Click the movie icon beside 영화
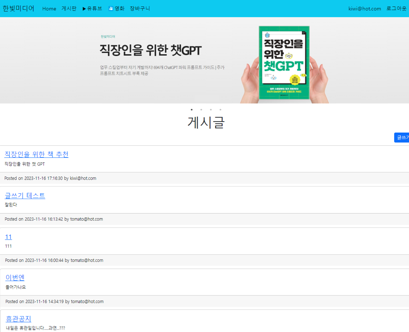The height and width of the screenshot is (332, 409). pyautogui.click(x=111, y=9)
